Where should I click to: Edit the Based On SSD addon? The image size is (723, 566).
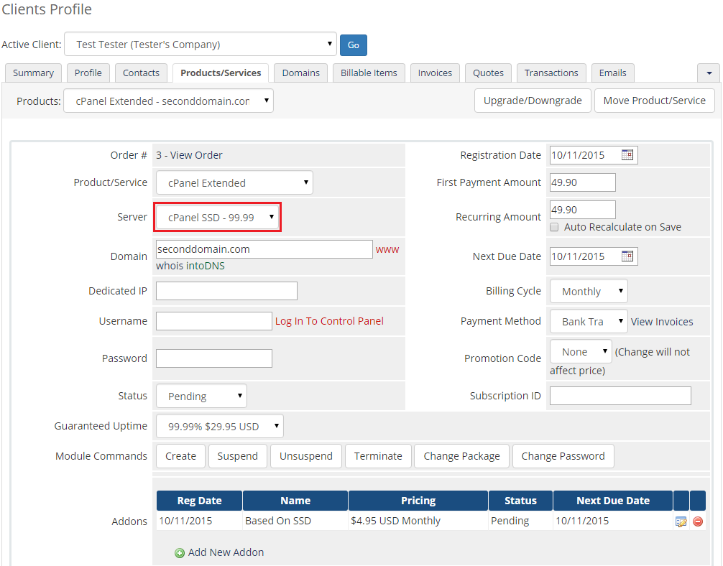tap(681, 521)
